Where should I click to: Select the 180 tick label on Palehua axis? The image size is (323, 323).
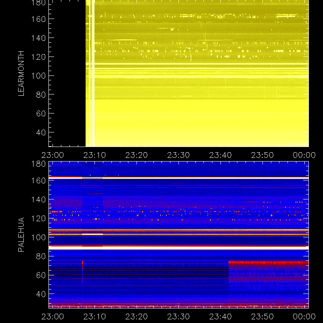click(38, 164)
